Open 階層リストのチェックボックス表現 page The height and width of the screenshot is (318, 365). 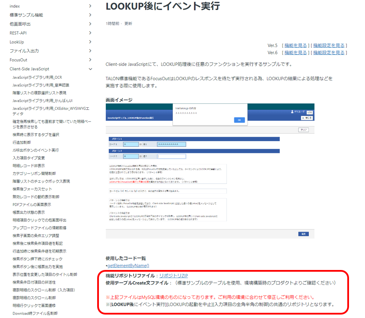pyautogui.click(x=41, y=181)
